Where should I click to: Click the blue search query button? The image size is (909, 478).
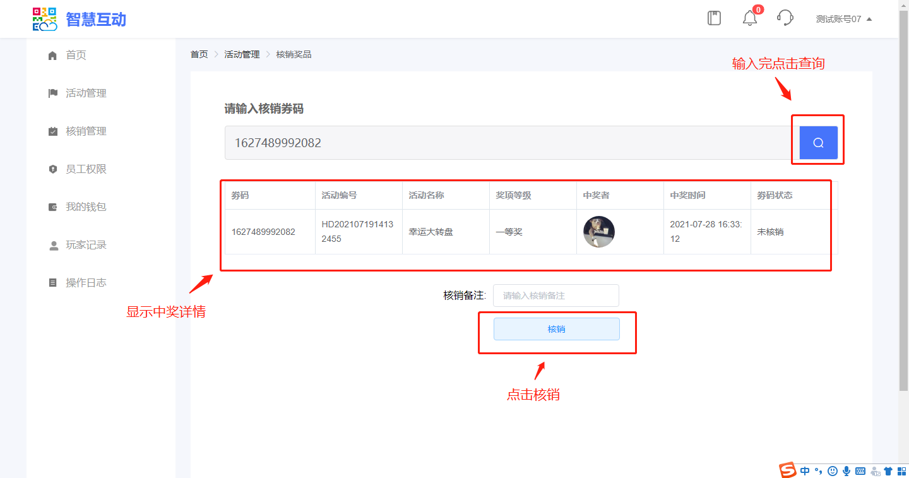pos(818,143)
